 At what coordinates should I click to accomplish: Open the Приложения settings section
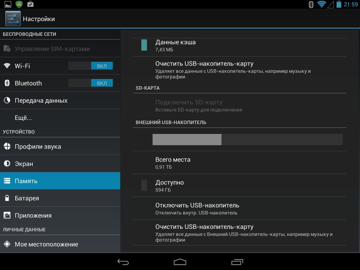pos(33,216)
